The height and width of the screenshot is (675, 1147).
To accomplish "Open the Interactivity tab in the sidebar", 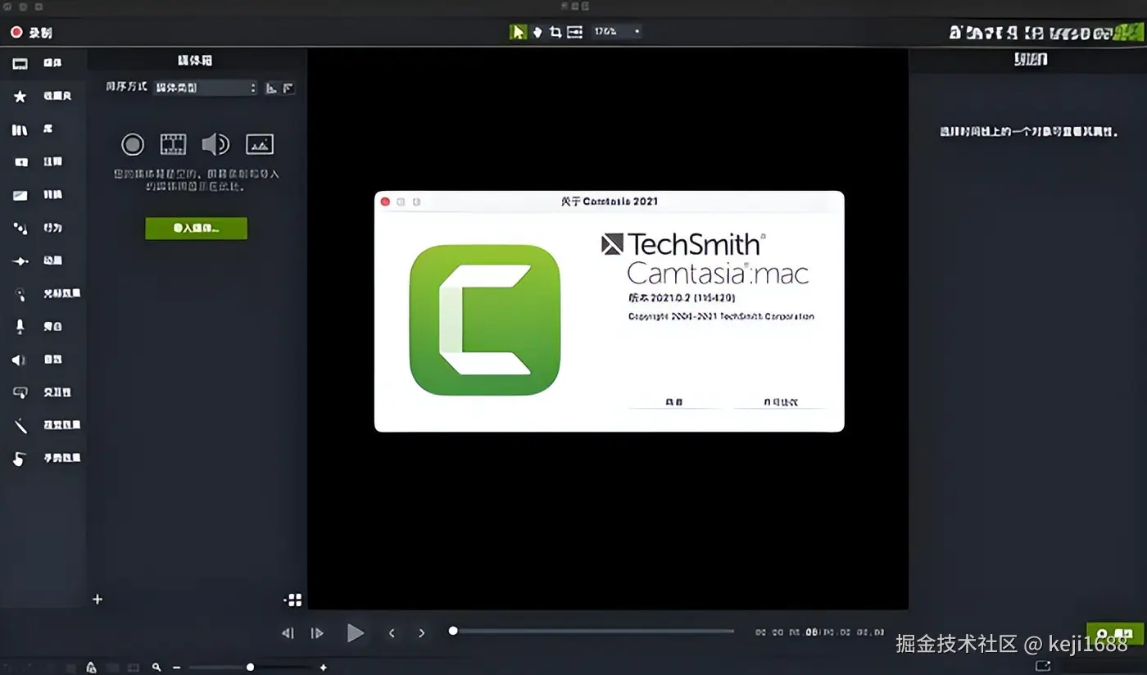I will 41,392.
